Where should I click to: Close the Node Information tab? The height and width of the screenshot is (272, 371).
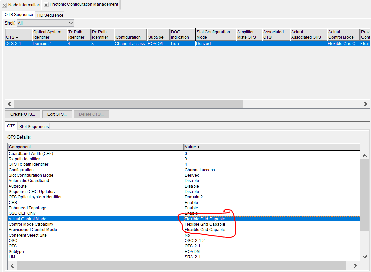point(4,5)
